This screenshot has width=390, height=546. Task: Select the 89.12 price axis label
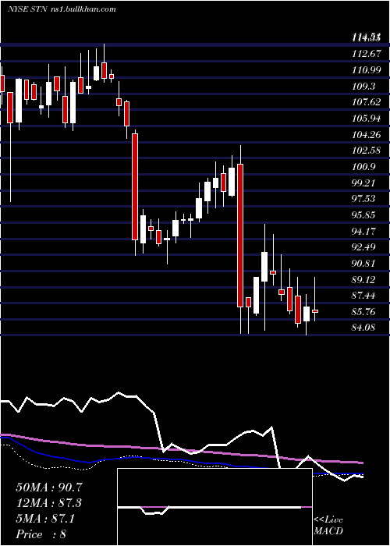tap(363, 279)
